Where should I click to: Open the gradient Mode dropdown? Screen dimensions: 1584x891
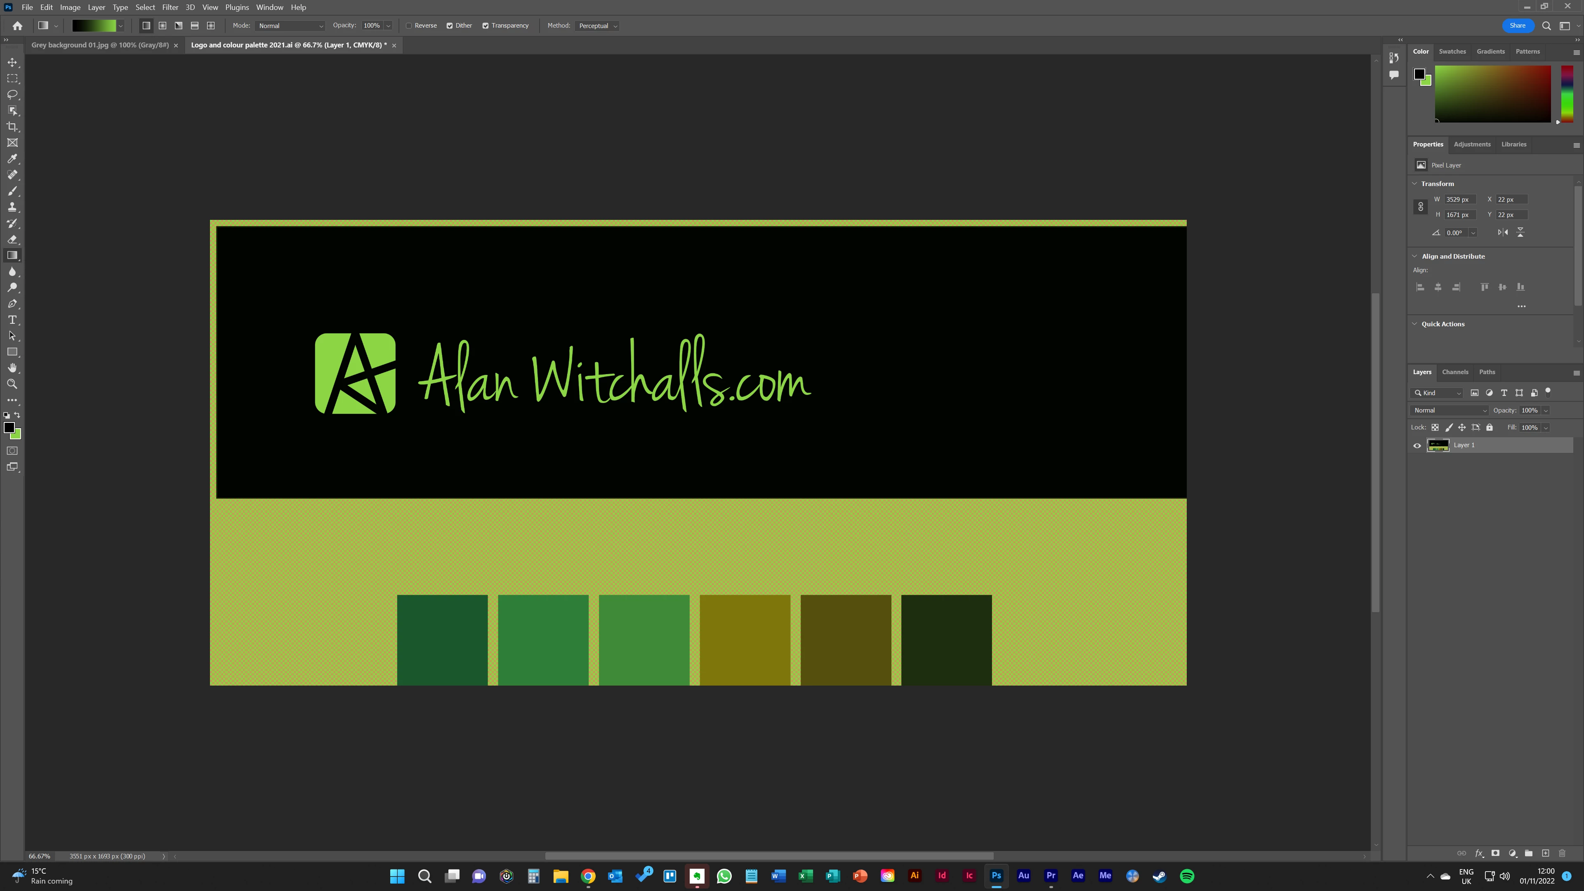click(x=290, y=26)
